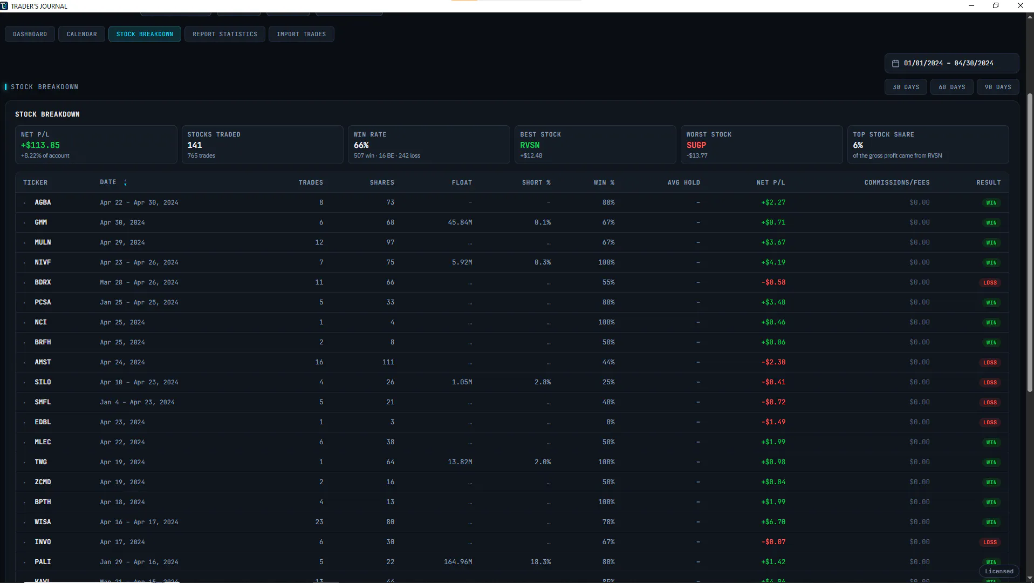
Task: Click the LOSS badge on AMST row
Action: tap(990, 363)
